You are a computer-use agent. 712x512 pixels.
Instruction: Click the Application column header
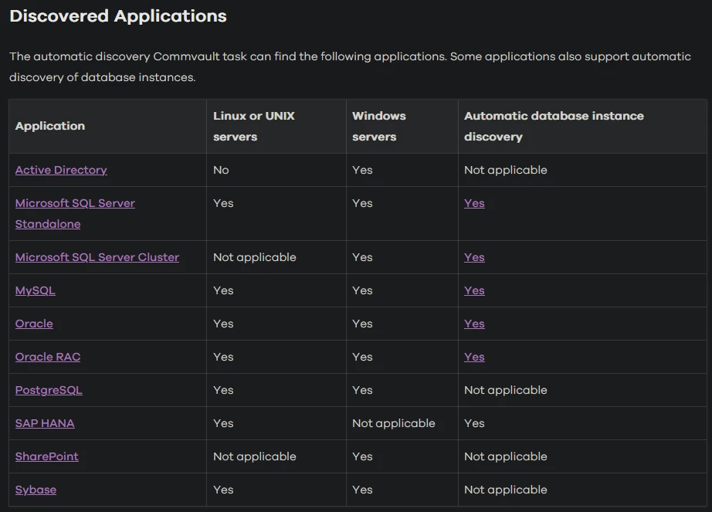coord(50,126)
